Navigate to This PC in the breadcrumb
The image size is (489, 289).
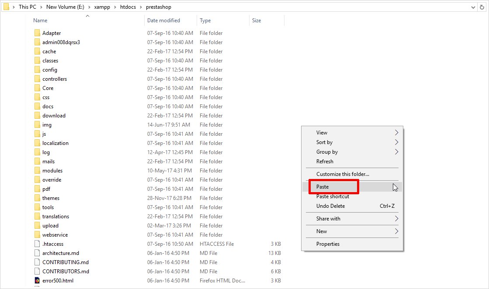28,7
